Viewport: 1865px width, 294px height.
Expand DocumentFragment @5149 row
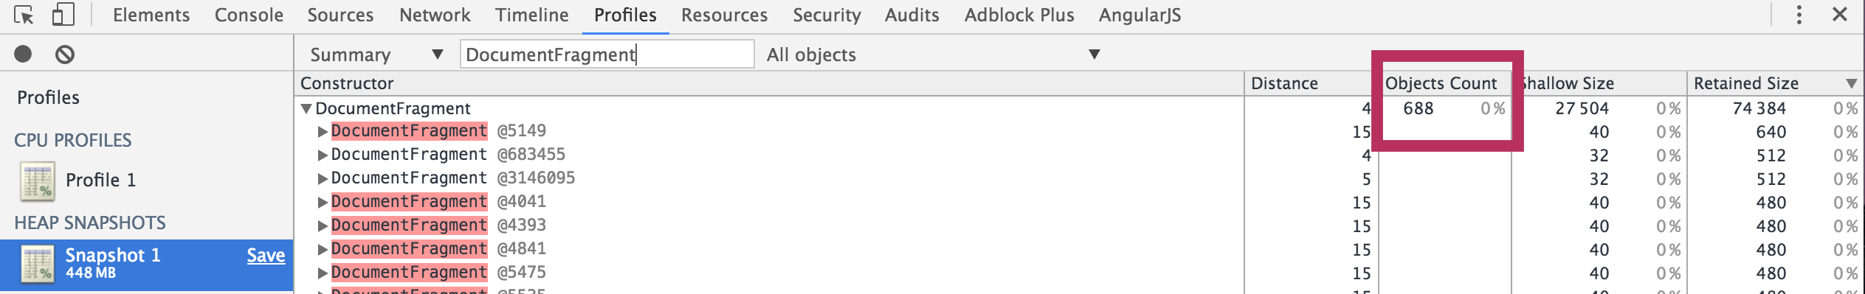click(323, 132)
